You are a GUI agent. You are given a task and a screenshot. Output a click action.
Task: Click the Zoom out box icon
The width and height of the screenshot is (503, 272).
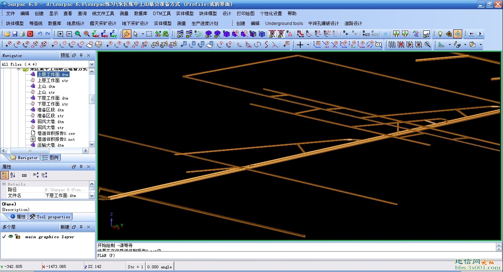pos(69,34)
